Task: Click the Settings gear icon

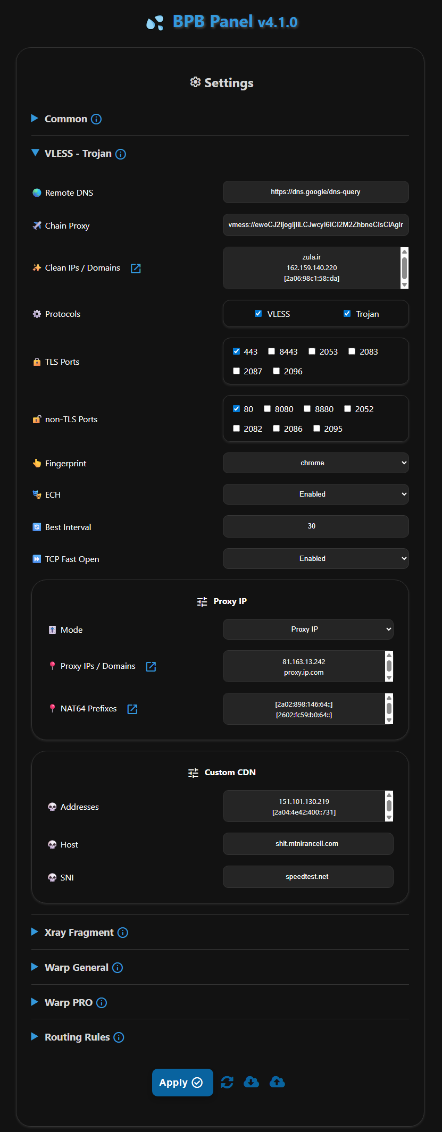Action: click(195, 82)
